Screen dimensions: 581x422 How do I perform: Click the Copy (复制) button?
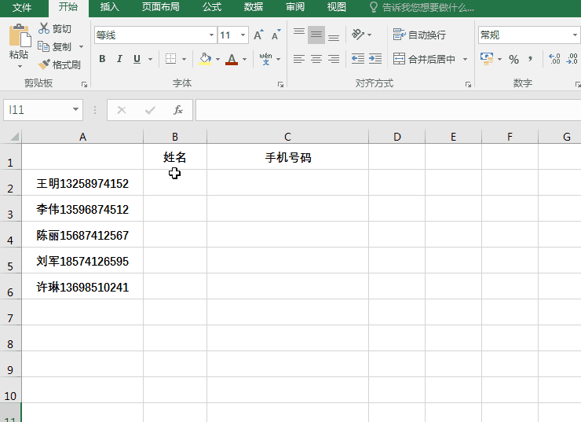[x=54, y=46]
